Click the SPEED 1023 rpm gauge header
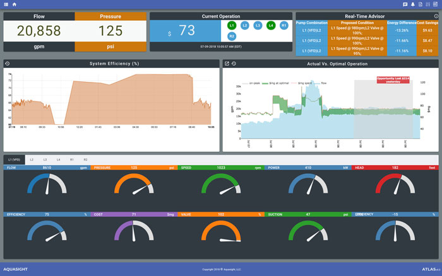442x276 pixels. tap(221, 168)
